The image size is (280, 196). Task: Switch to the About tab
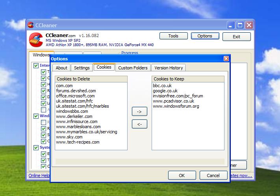[61, 68]
